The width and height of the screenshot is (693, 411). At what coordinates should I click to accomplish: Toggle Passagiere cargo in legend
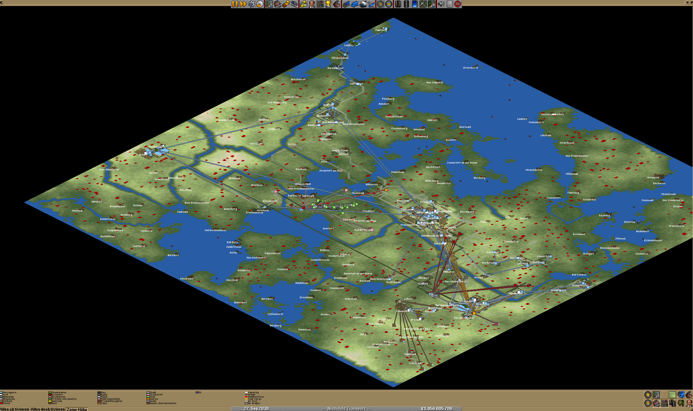(x=9, y=392)
